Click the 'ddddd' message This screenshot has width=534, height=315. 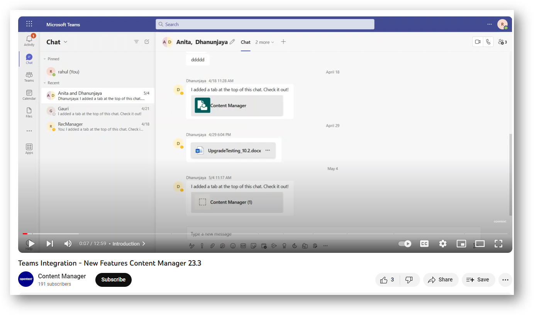[x=198, y=60]
